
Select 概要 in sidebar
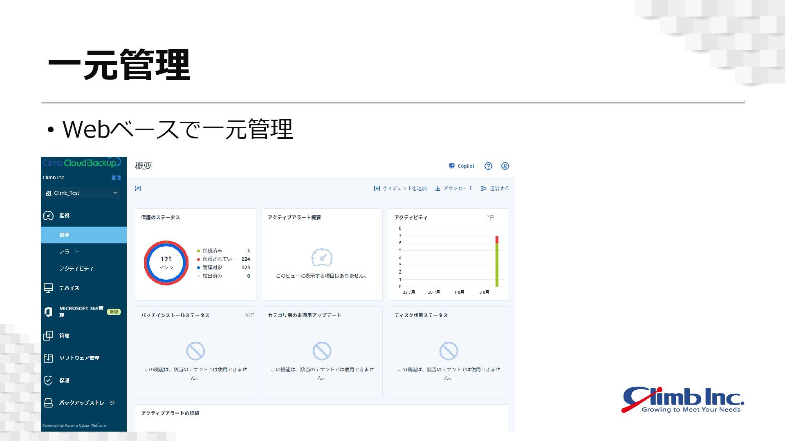click(x=84, y=235)
